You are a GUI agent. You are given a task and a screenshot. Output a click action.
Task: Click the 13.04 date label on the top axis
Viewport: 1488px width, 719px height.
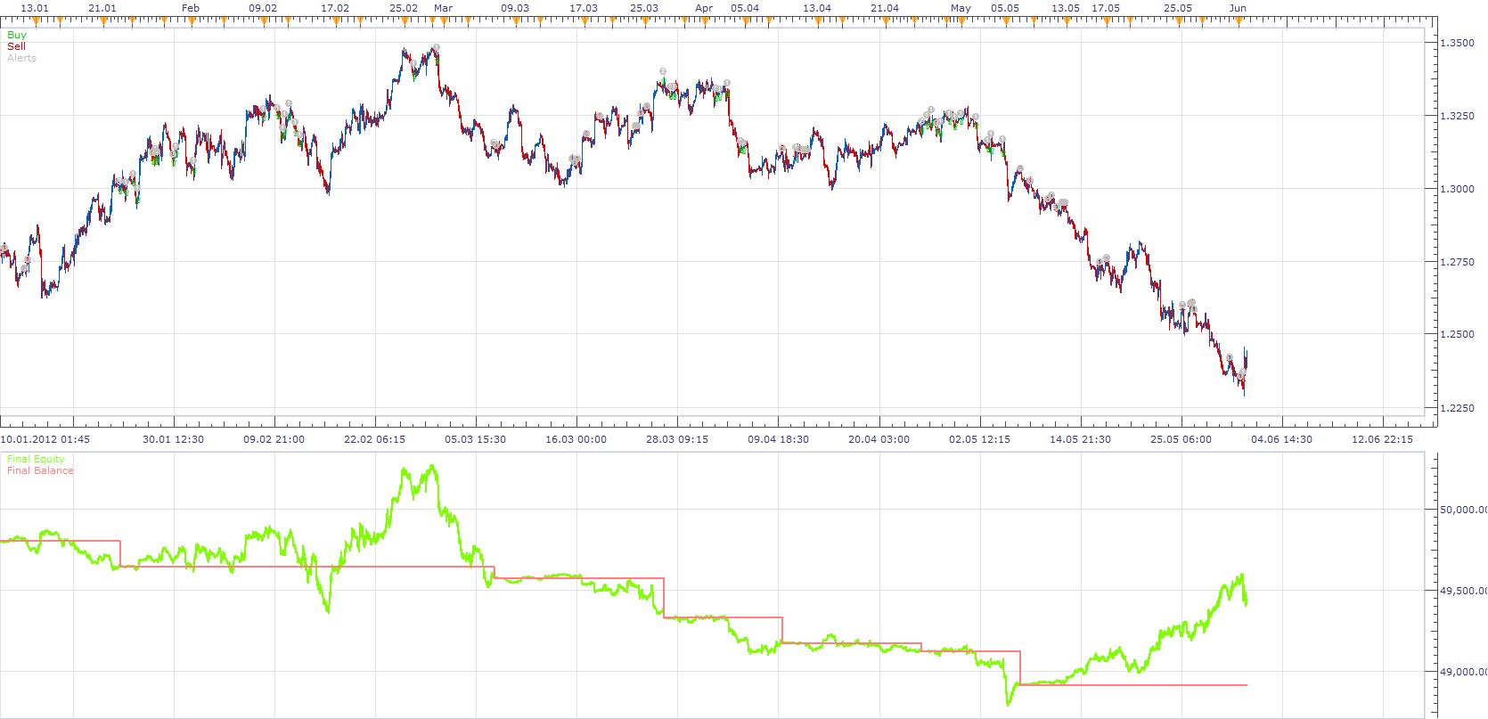tap(817, 8)
